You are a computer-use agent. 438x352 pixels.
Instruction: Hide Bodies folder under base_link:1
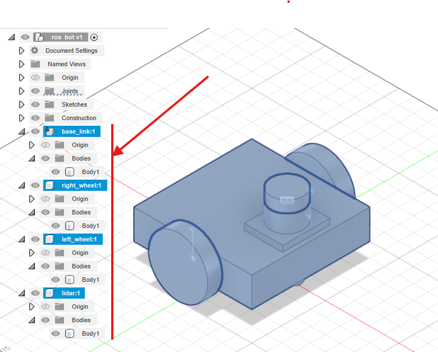[x=45, y=158]
